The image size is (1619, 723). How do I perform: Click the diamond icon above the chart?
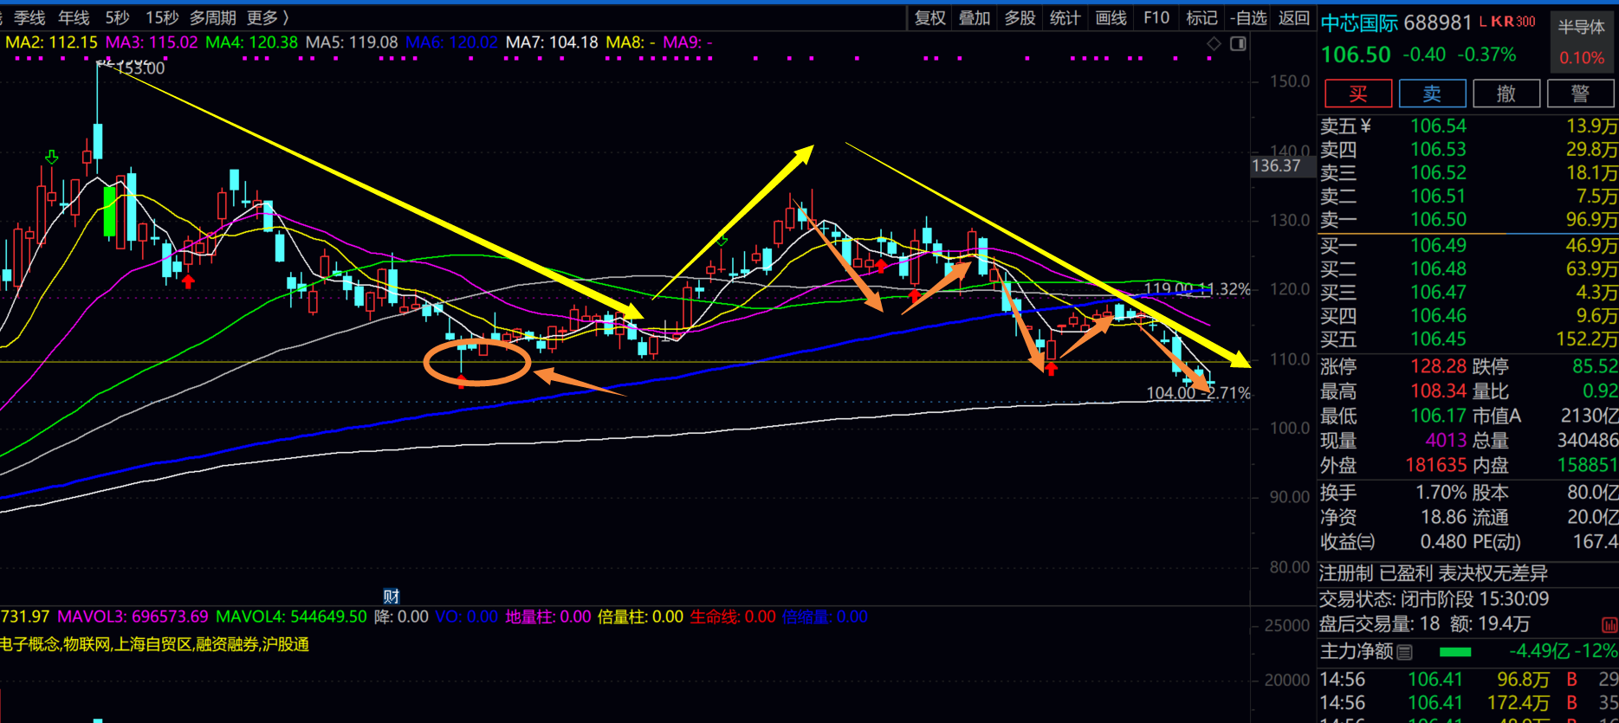(x=1214, y=43)
